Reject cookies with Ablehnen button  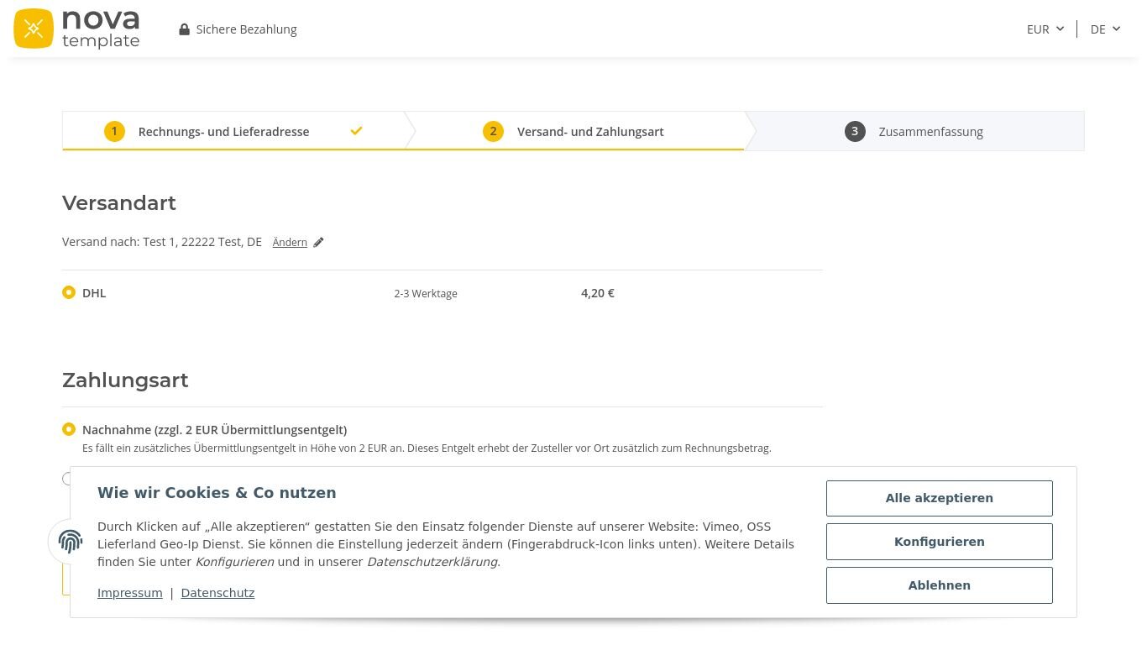[x=939, y=585]
